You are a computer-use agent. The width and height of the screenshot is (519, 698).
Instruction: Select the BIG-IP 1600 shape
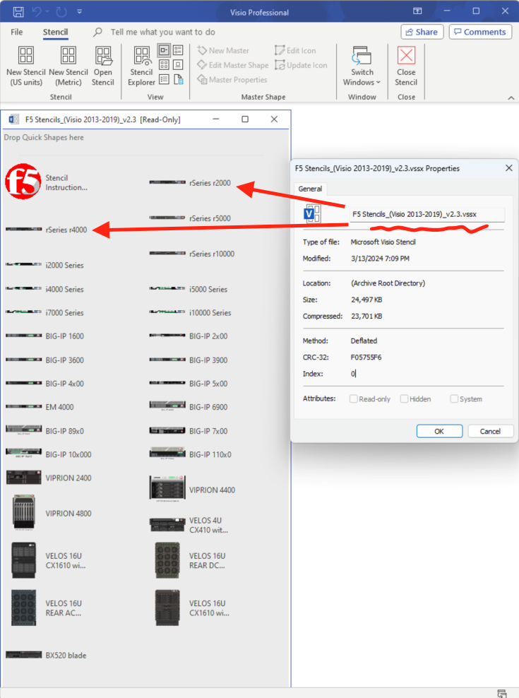pos(44,336)
